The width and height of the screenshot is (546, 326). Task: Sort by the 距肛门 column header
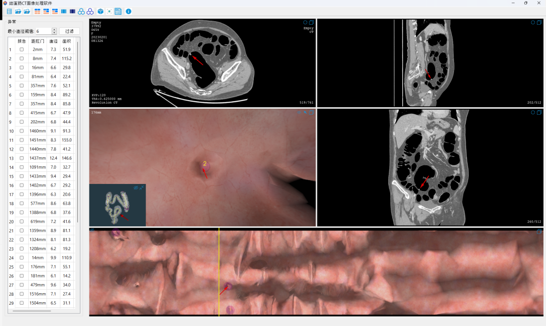click(x=37, y=41)
